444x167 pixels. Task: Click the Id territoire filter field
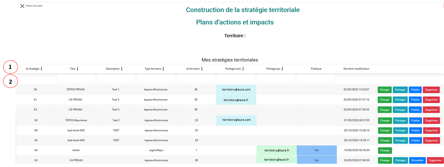[x=196, y=79]
